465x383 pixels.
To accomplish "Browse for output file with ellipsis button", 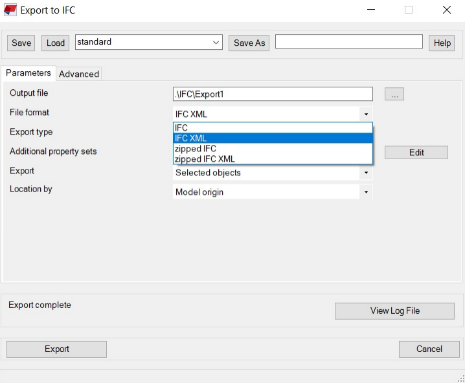I will 394,94.
